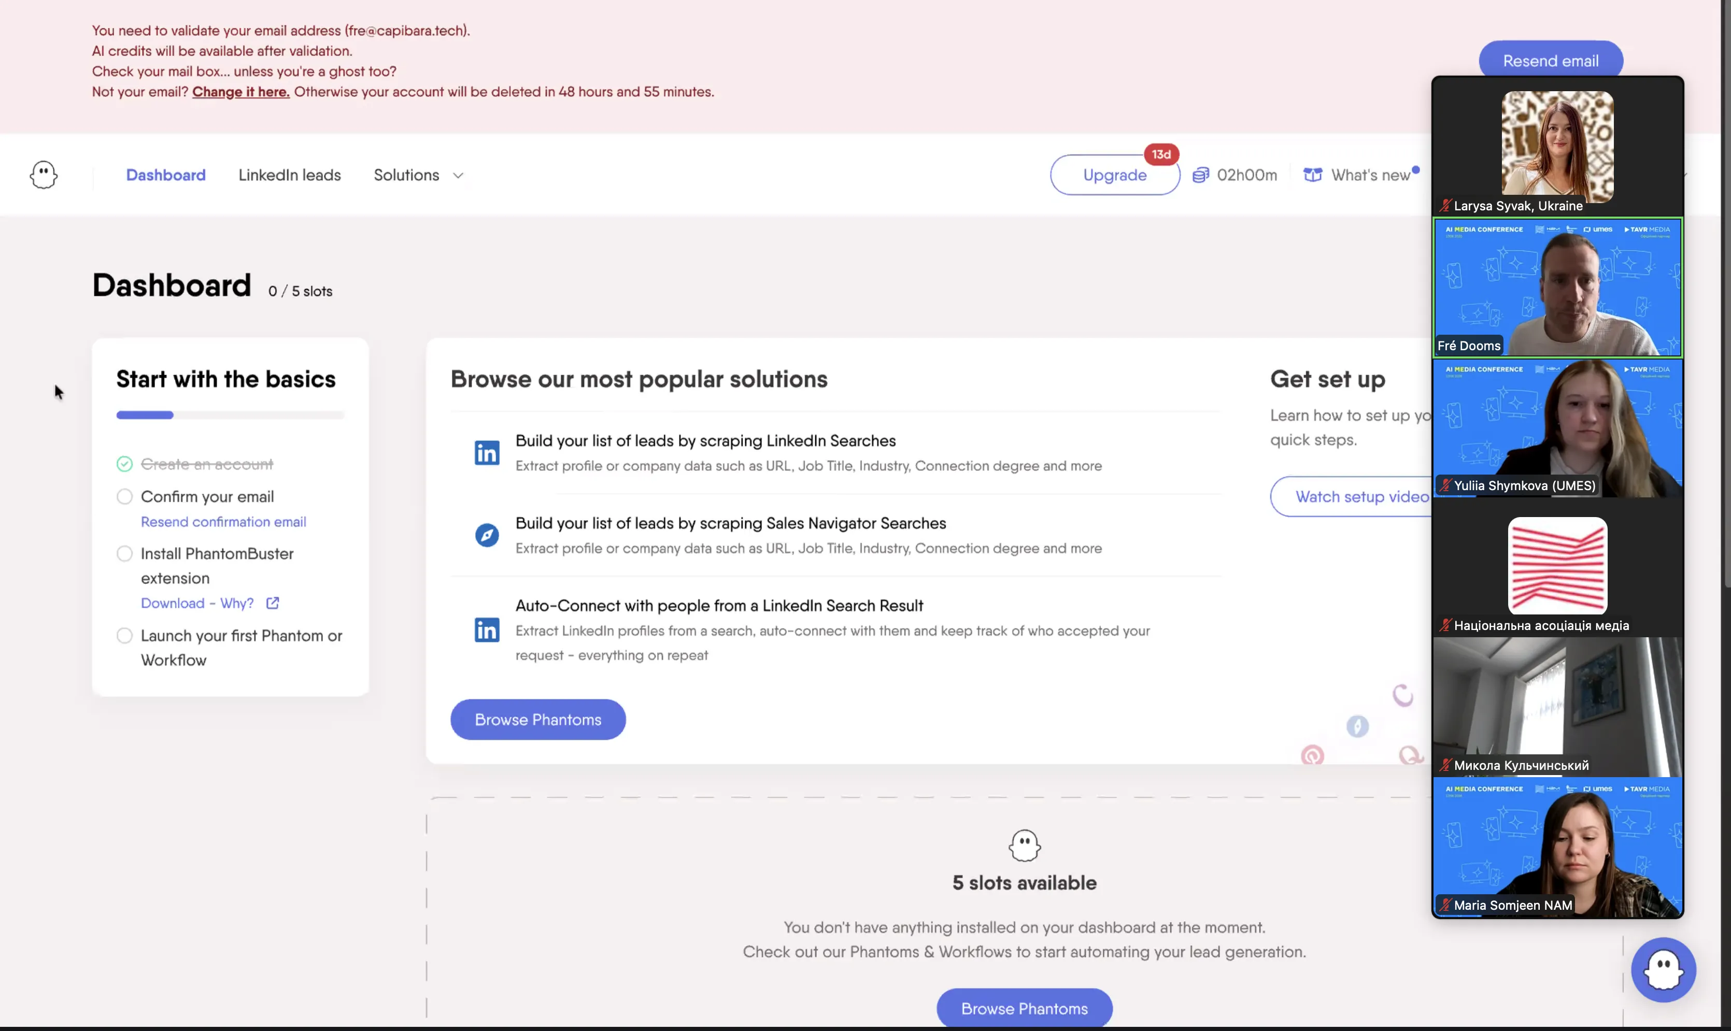Click the gift icon next to What's new

[x=1313, y=175]
